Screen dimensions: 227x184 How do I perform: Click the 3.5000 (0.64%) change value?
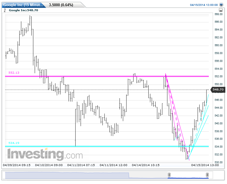61,5
